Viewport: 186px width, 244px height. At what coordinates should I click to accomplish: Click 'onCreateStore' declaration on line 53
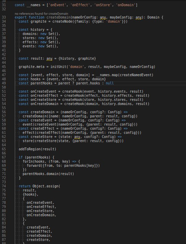tap(44, 100)
